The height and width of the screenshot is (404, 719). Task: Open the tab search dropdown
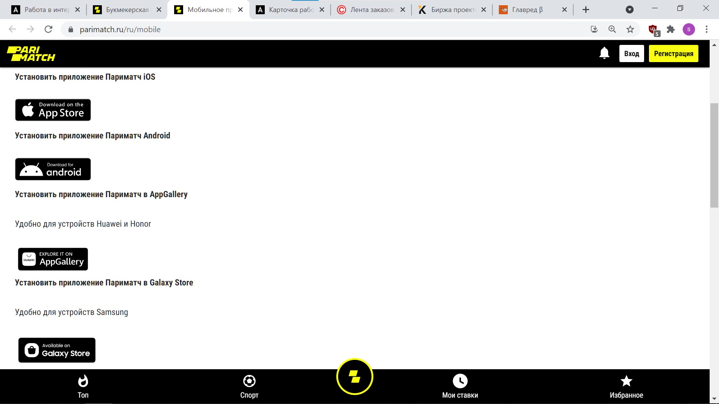click(629, 10)
